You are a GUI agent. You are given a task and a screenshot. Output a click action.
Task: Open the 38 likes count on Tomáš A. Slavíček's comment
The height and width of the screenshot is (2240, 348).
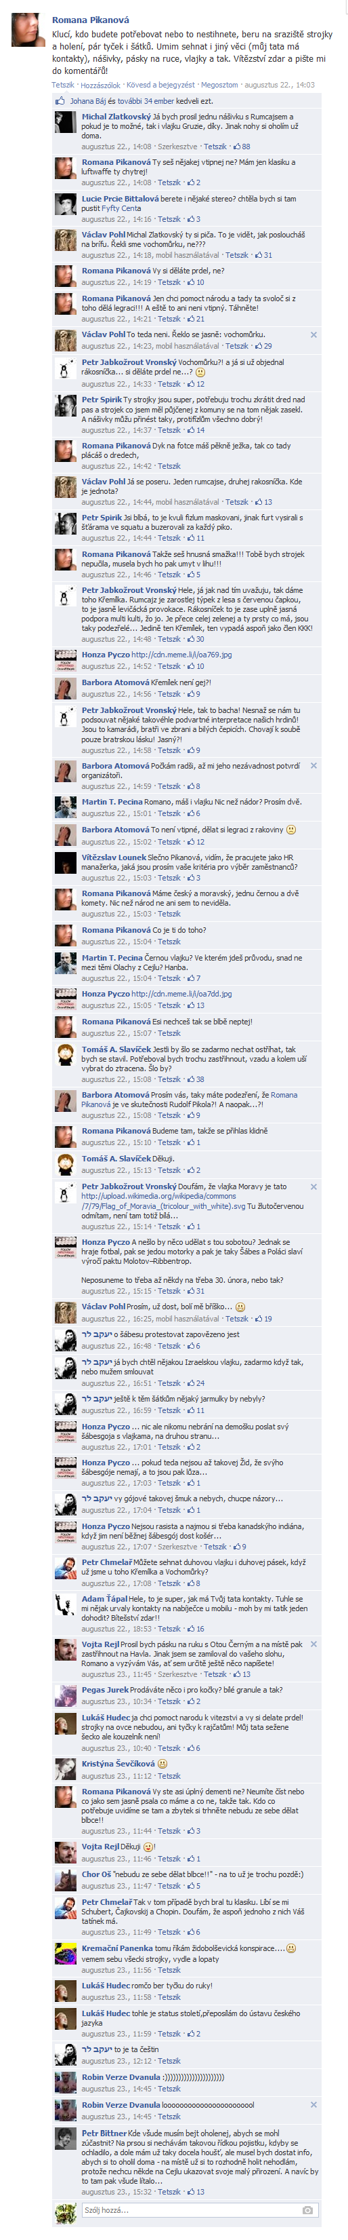pyautogui.click(x=195, y=1079)
